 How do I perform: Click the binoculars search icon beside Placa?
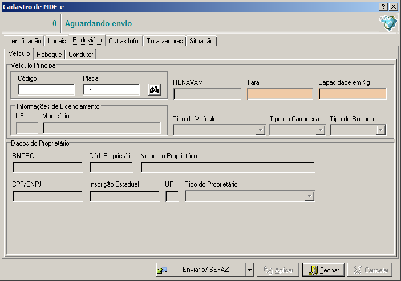[154, 90]
